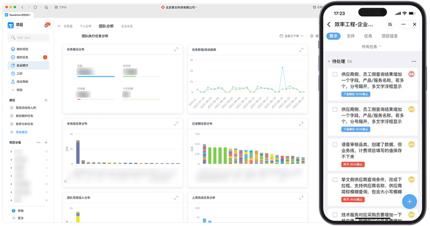Screen dimensions: 430x226
Task: Click the yellow progress bar in 任务概况分布
Action: click(x=141, y=99)
